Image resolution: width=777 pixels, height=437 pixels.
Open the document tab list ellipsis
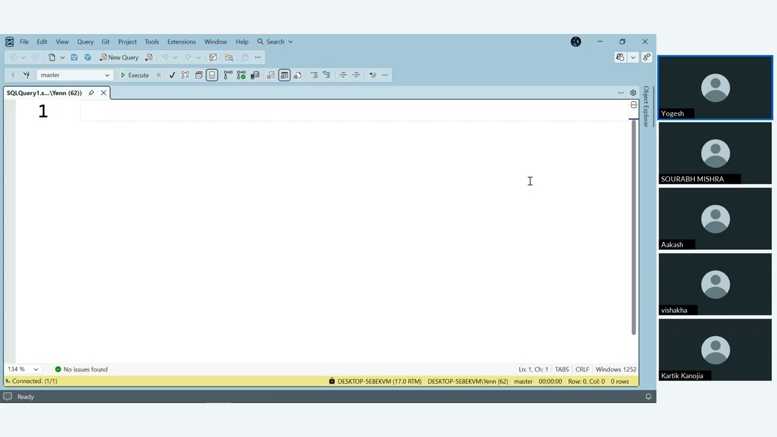(620, 93)
